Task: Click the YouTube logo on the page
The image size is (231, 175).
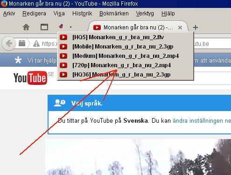Action: [30, 78]
